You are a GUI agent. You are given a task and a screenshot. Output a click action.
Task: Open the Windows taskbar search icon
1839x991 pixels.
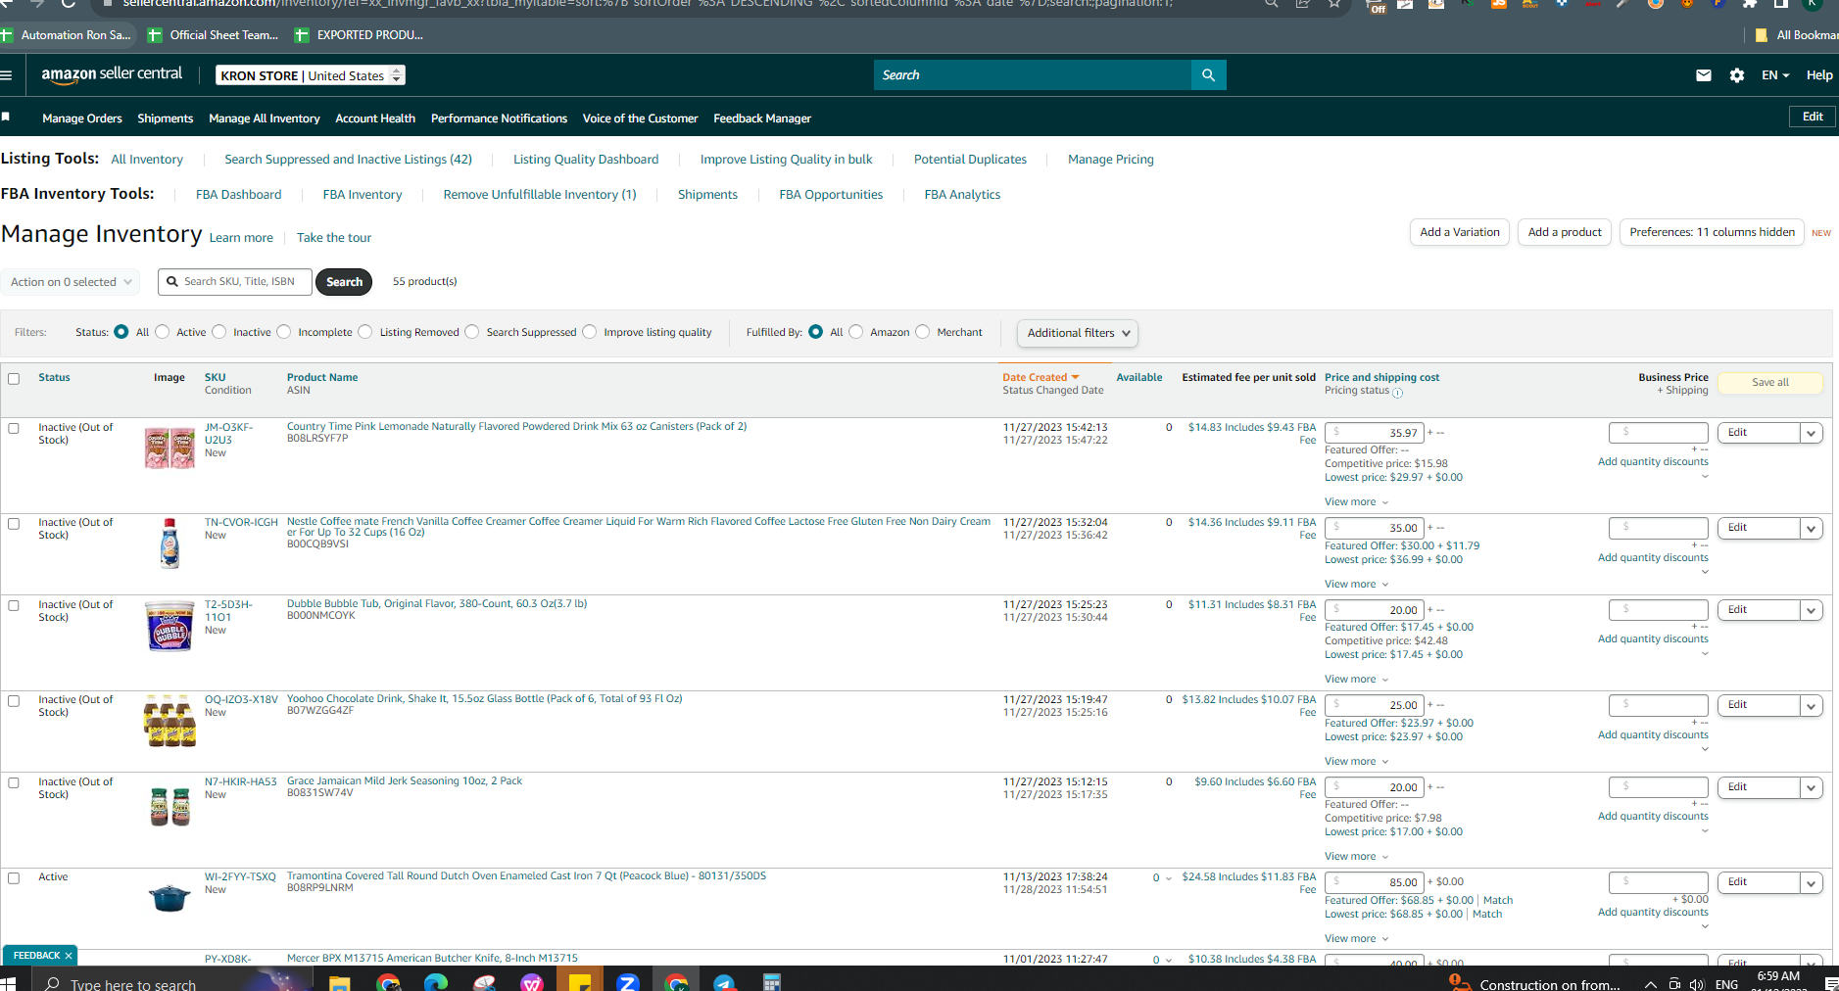click(x=53, y=983)
